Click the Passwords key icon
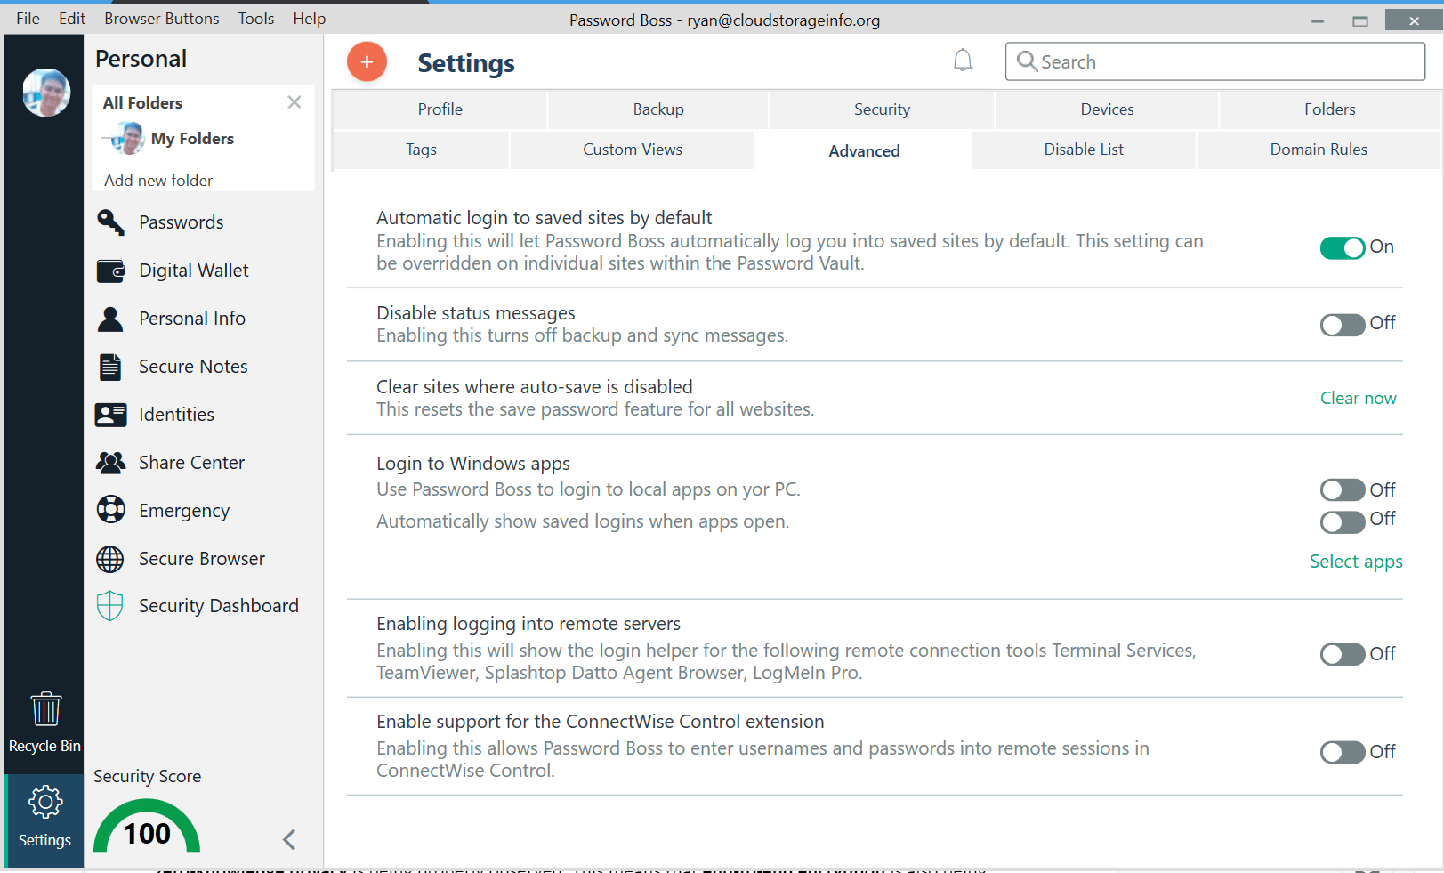This screenshot has width=1444, height=873. coord(110,222)
